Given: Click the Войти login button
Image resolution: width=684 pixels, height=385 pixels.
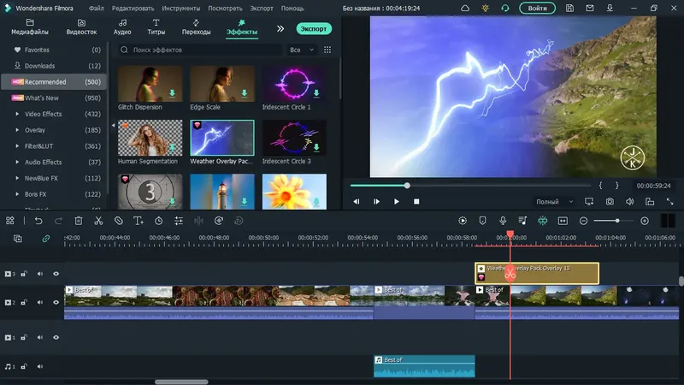Looking at the screenshot, I should coord(538,8).
